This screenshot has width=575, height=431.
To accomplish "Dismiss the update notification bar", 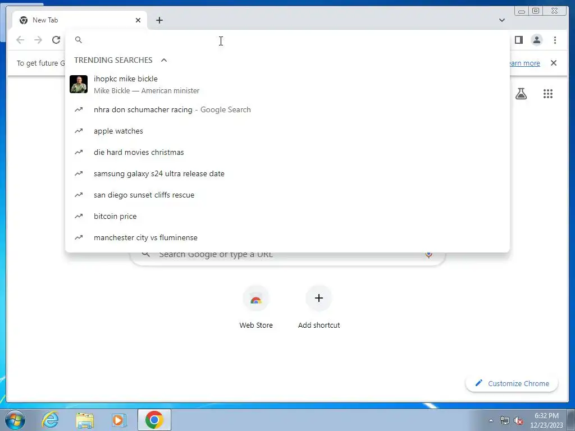I will [553, 63].
